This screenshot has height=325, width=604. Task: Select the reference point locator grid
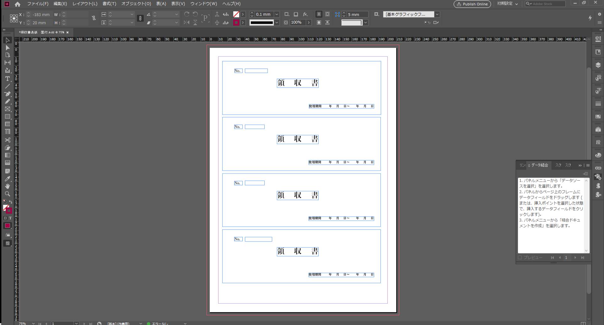[14, 18]
